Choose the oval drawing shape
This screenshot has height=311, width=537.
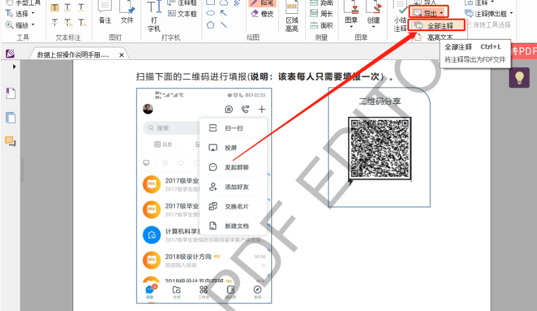coord(211,13)
